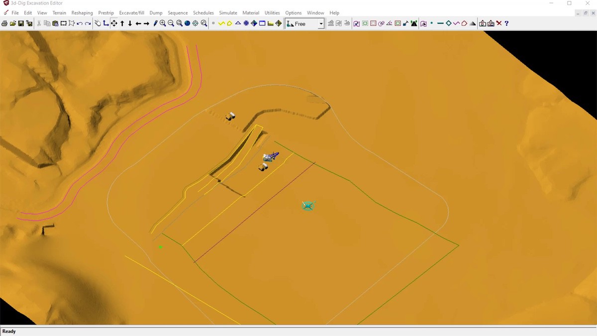Click the blue window frame icon
This screenshot has height=336, width=597.
pos(262,23)
